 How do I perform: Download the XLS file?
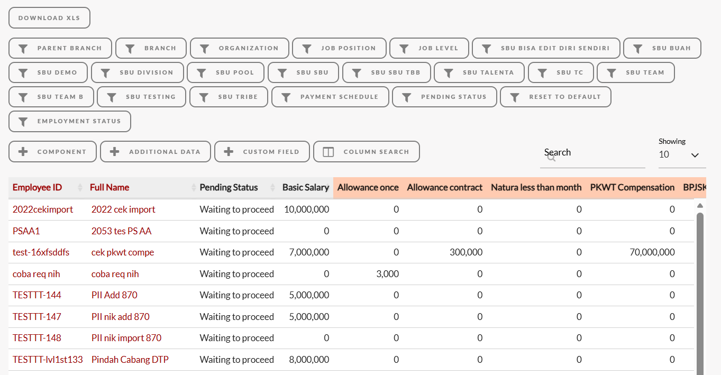tap(49, 18)
